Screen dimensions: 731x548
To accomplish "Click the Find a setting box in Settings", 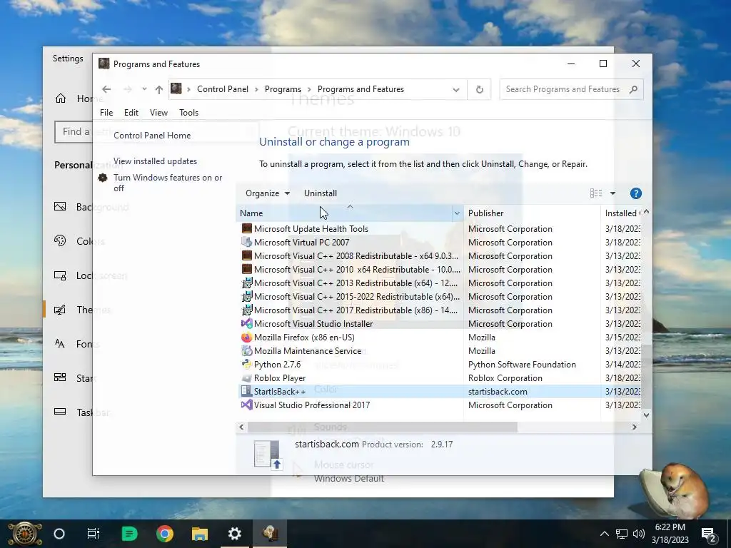I will coord(74,132).
